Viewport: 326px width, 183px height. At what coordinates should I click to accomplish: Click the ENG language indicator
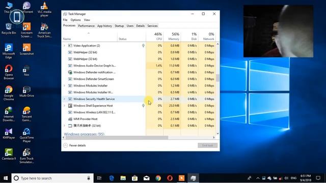click(293, 178)
